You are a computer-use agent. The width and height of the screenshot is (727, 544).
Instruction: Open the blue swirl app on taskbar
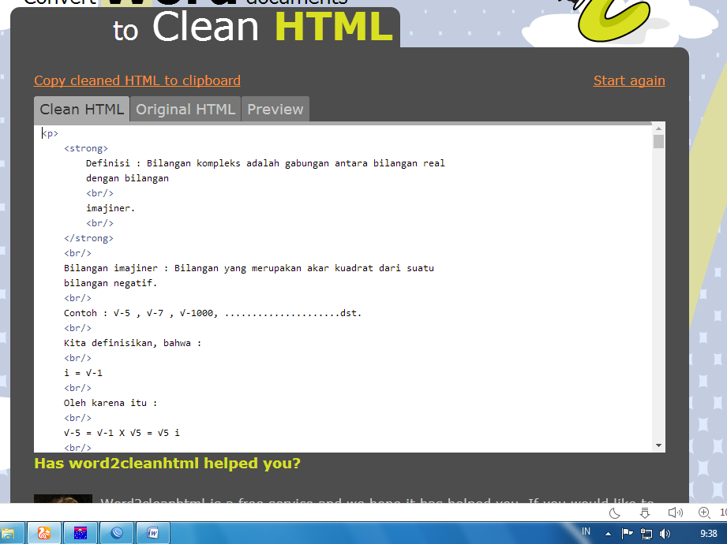117,533
